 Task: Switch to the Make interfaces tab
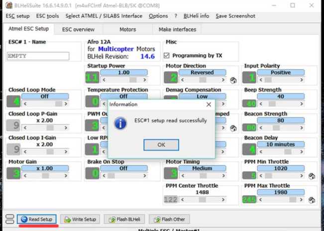[x=177, y=29]
